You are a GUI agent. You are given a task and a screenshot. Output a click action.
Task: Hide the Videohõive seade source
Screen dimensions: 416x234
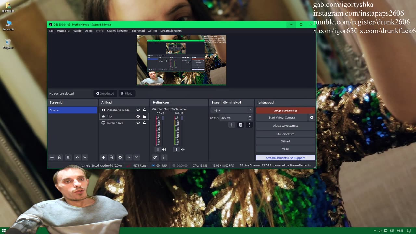click(x=138, y=110)
